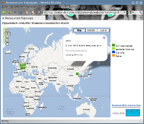The width and height of the screenshot is (144, 124).
Task: Close the map info balloon
Action: tap(104, 38)
